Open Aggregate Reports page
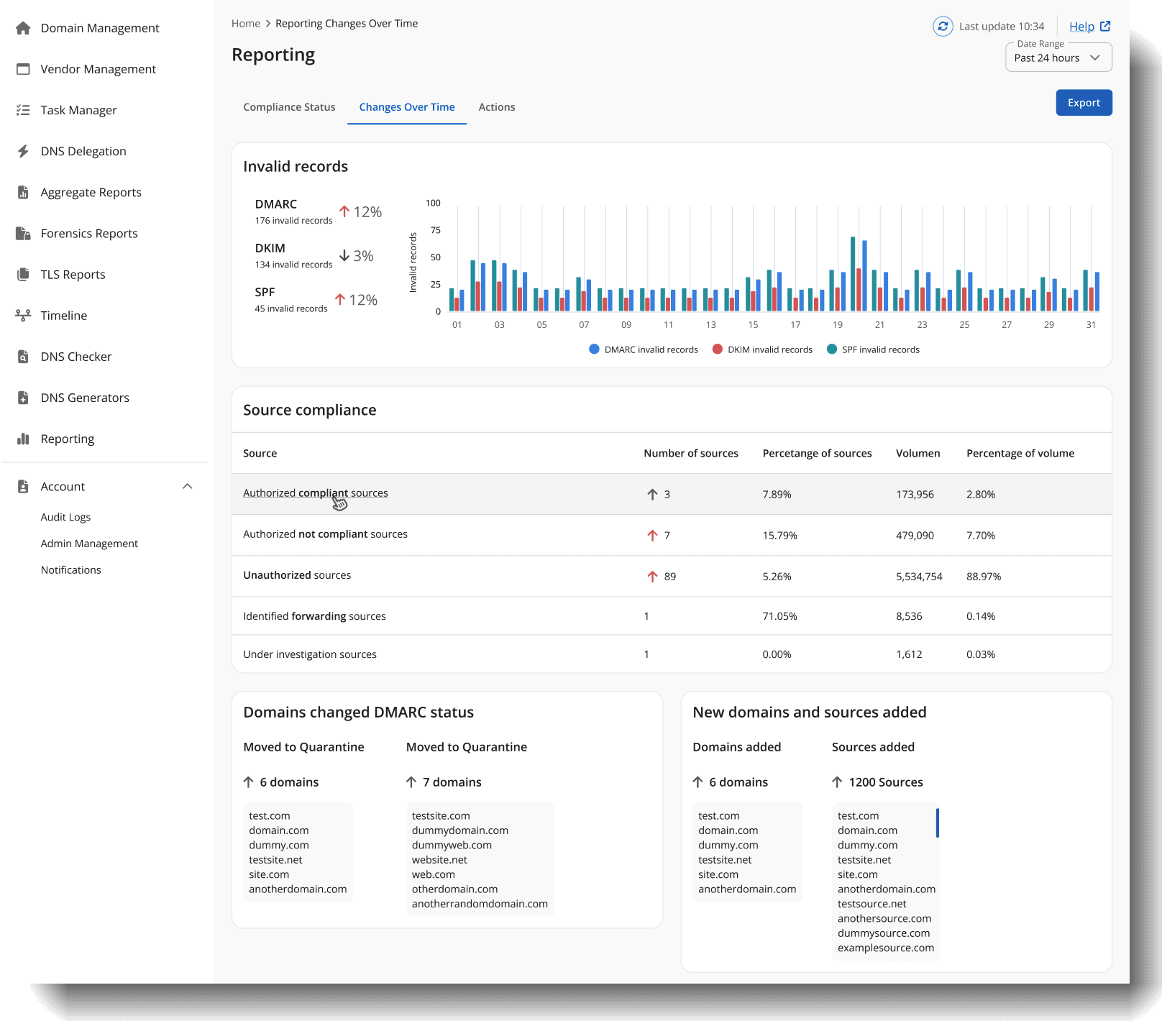Viewport: 1162px width, 1021px height. coord(91,192)
